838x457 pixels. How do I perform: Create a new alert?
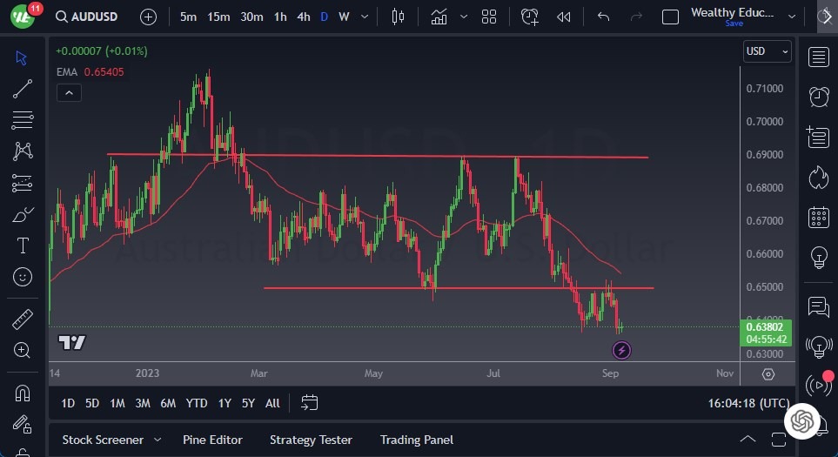[x=530, y=17]
